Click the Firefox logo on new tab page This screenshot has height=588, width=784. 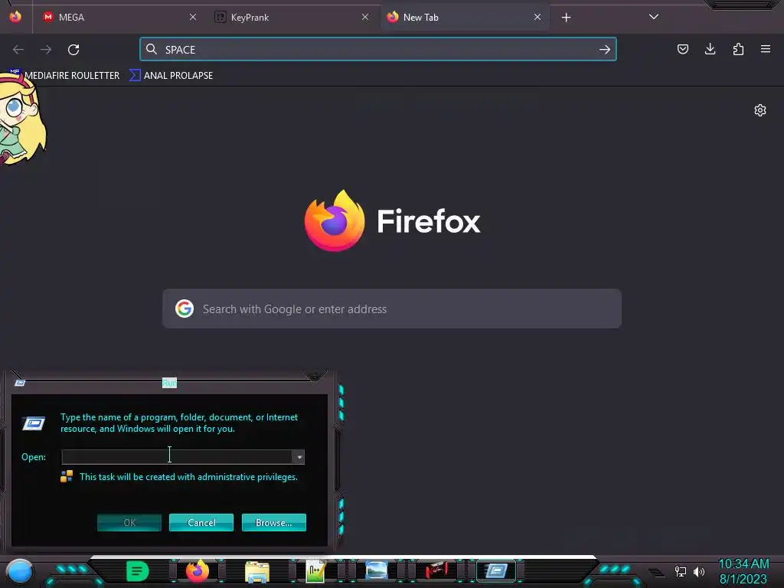click(335, 221)
